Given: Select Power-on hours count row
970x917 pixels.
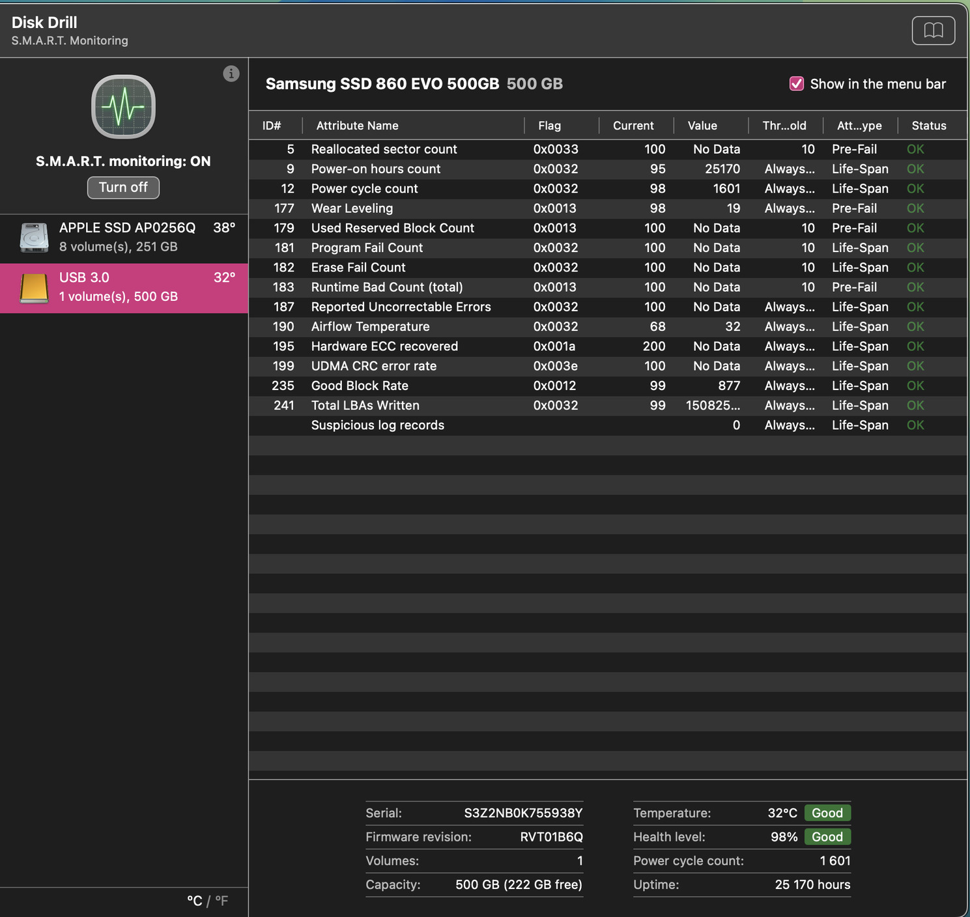Looking at the screenshot, I should pos(607,169).
